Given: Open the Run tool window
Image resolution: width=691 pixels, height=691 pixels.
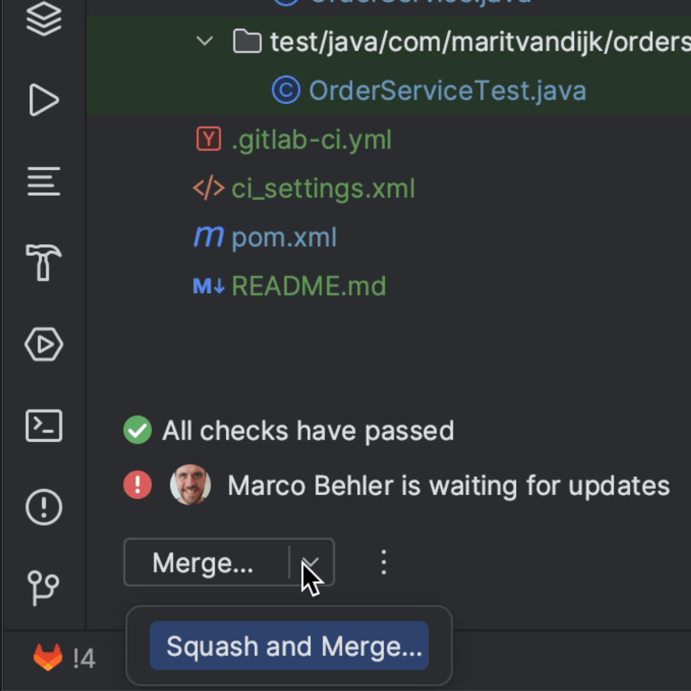Looking at the screenshot, I should point(44,100).
